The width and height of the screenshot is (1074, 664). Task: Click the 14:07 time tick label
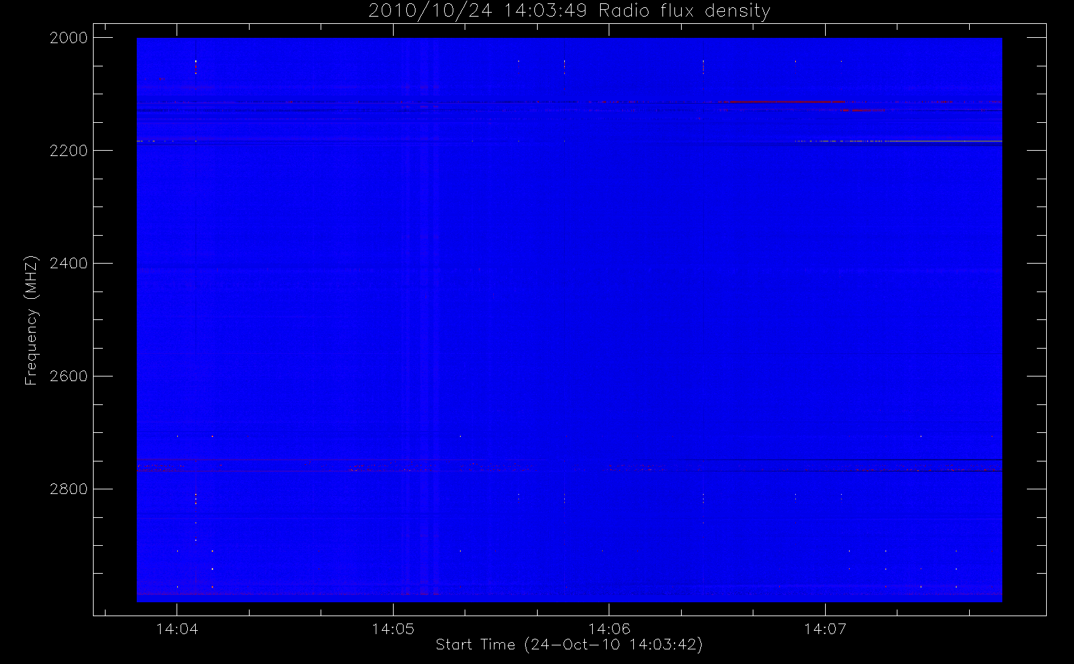pyautogui.click(x=825, y=629)
